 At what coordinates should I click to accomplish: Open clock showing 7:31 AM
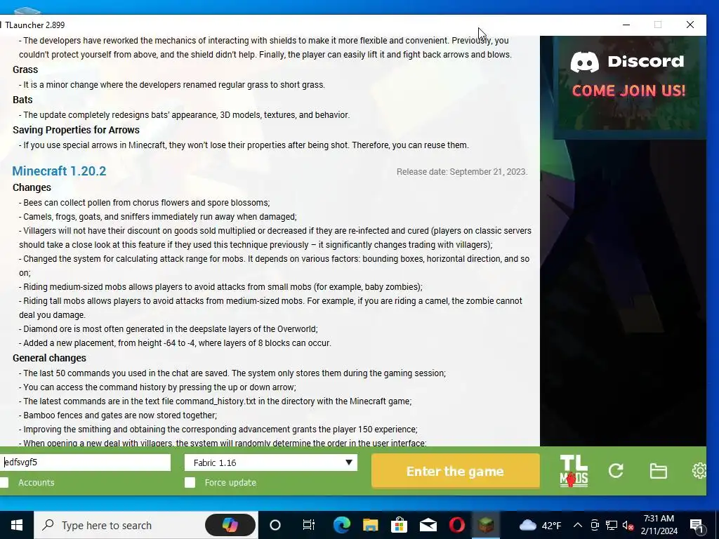pos(659,525)
